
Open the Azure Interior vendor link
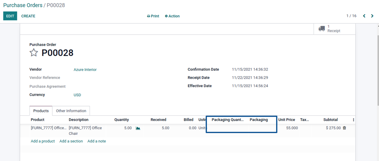pyautogui.click(x=85, y=70)
